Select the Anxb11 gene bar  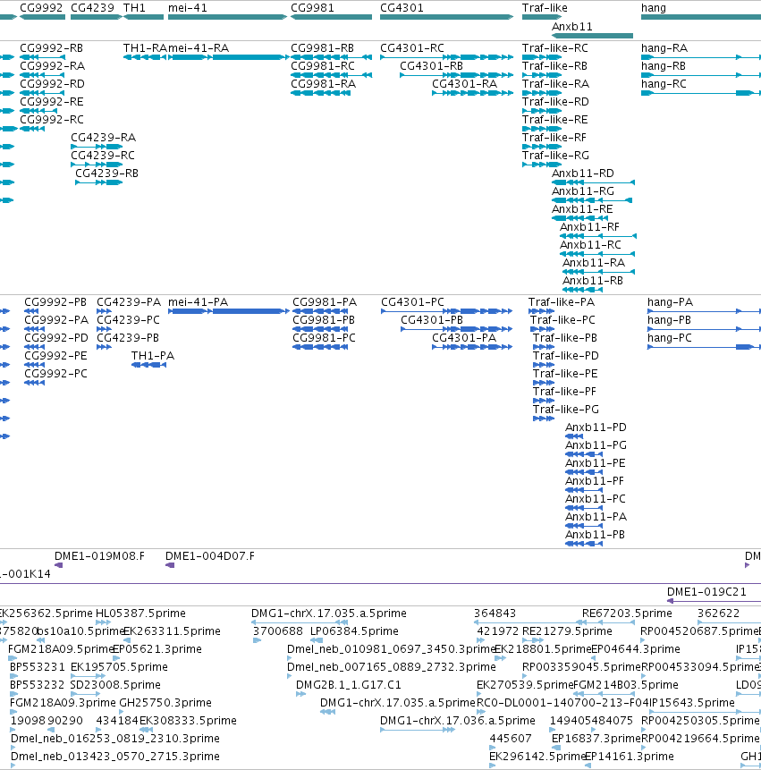[x=592, y=36]
